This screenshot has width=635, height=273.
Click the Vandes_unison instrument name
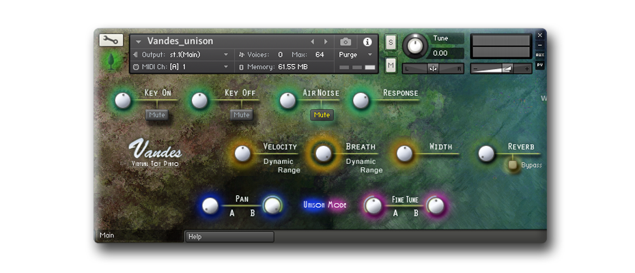(180, 42)
